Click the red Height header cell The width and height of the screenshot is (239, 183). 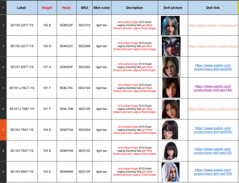pyautogui.click(x=47, y=7)
